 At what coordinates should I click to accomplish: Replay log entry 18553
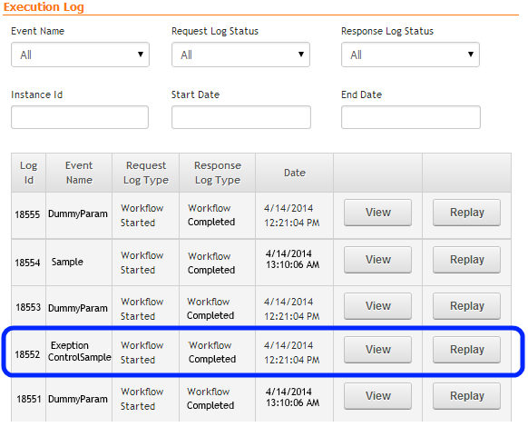[x=466, y=306]
